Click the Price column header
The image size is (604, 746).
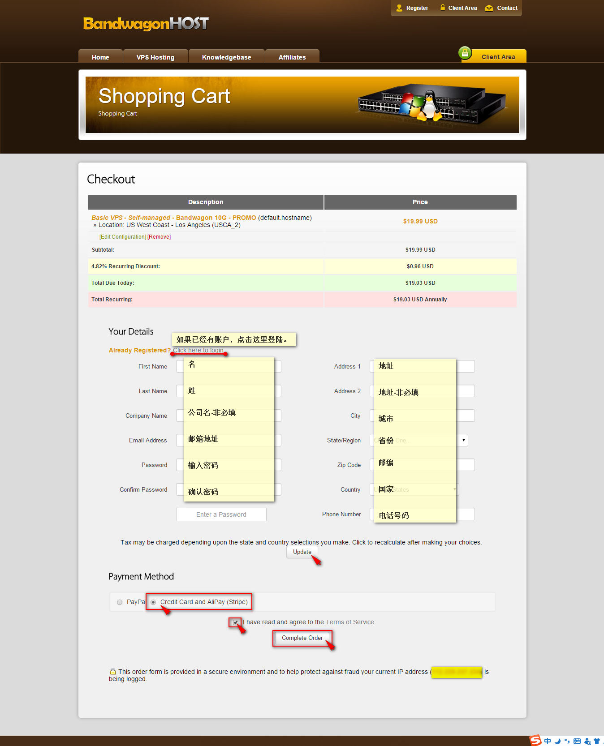point(420,202)
